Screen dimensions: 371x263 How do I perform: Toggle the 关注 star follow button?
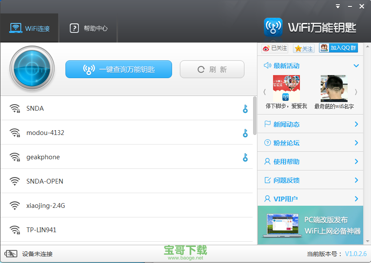tap(303, 48)
